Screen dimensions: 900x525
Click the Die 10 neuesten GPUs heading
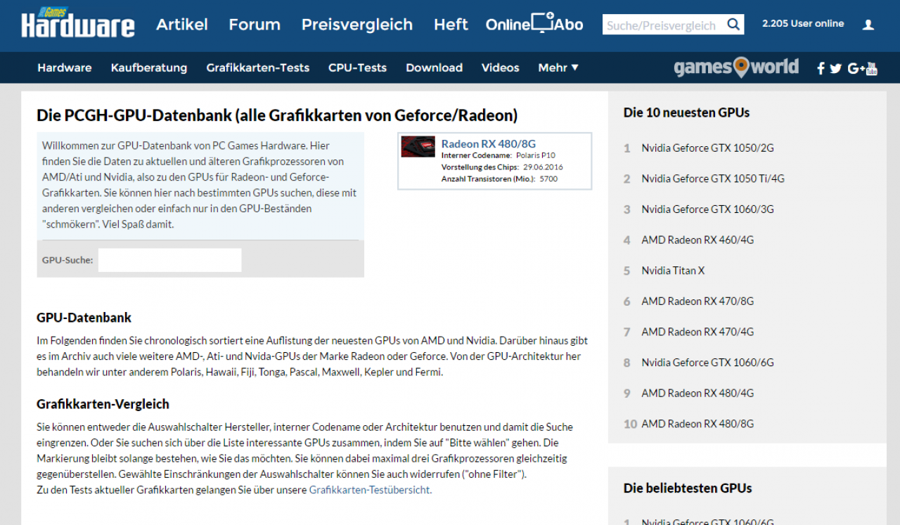686,112
